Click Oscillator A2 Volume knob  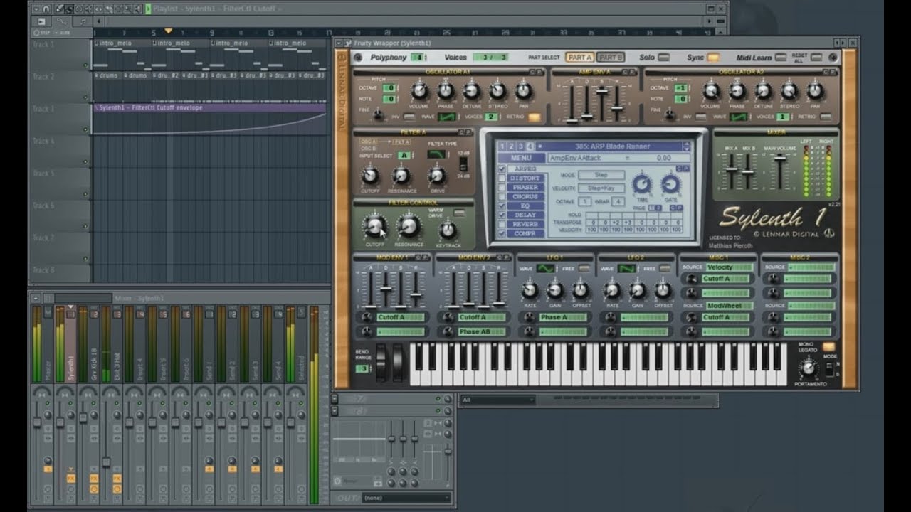coord(712,91)
